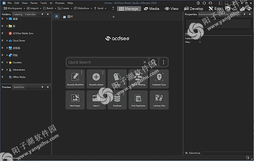
Task: Switch to Develop mode
Action: coord(194,9)
